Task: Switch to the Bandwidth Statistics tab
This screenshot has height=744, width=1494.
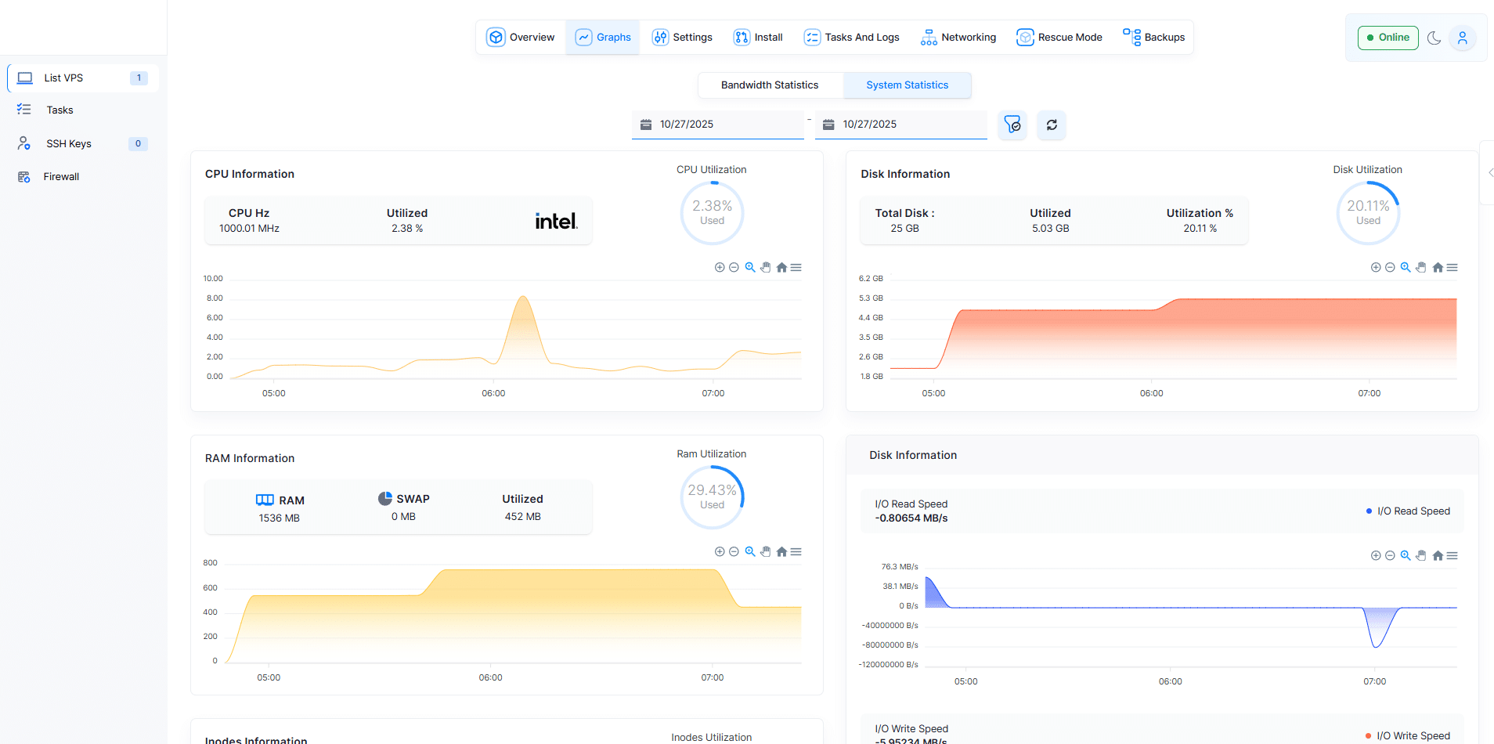Action: coord(769,85)
